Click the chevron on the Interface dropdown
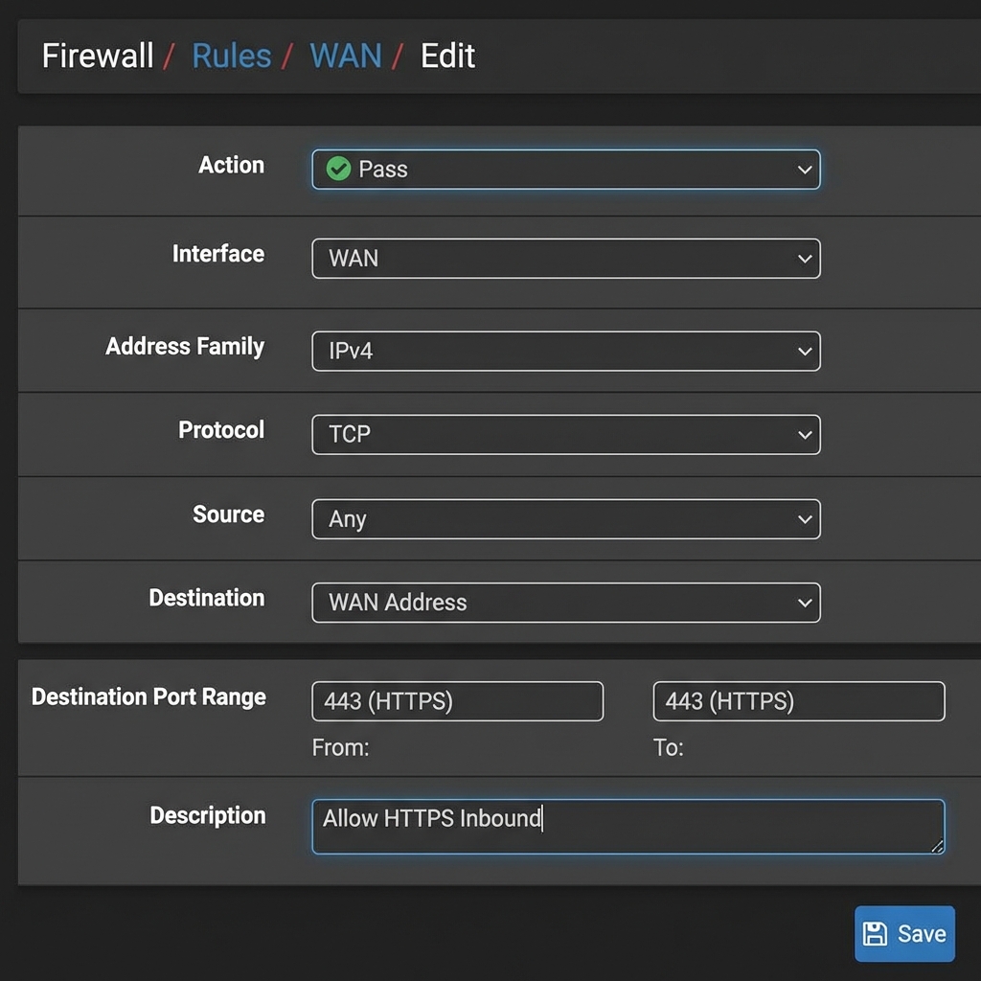 pos(805,258)
